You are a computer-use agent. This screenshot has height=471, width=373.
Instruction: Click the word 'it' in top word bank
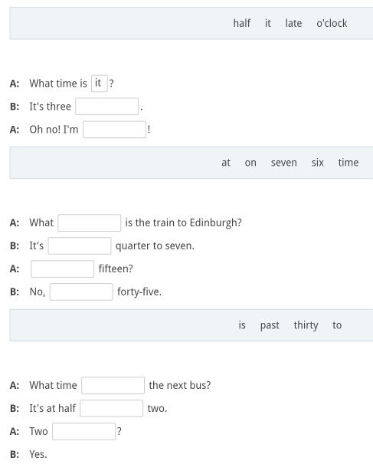tap(268, 23)
